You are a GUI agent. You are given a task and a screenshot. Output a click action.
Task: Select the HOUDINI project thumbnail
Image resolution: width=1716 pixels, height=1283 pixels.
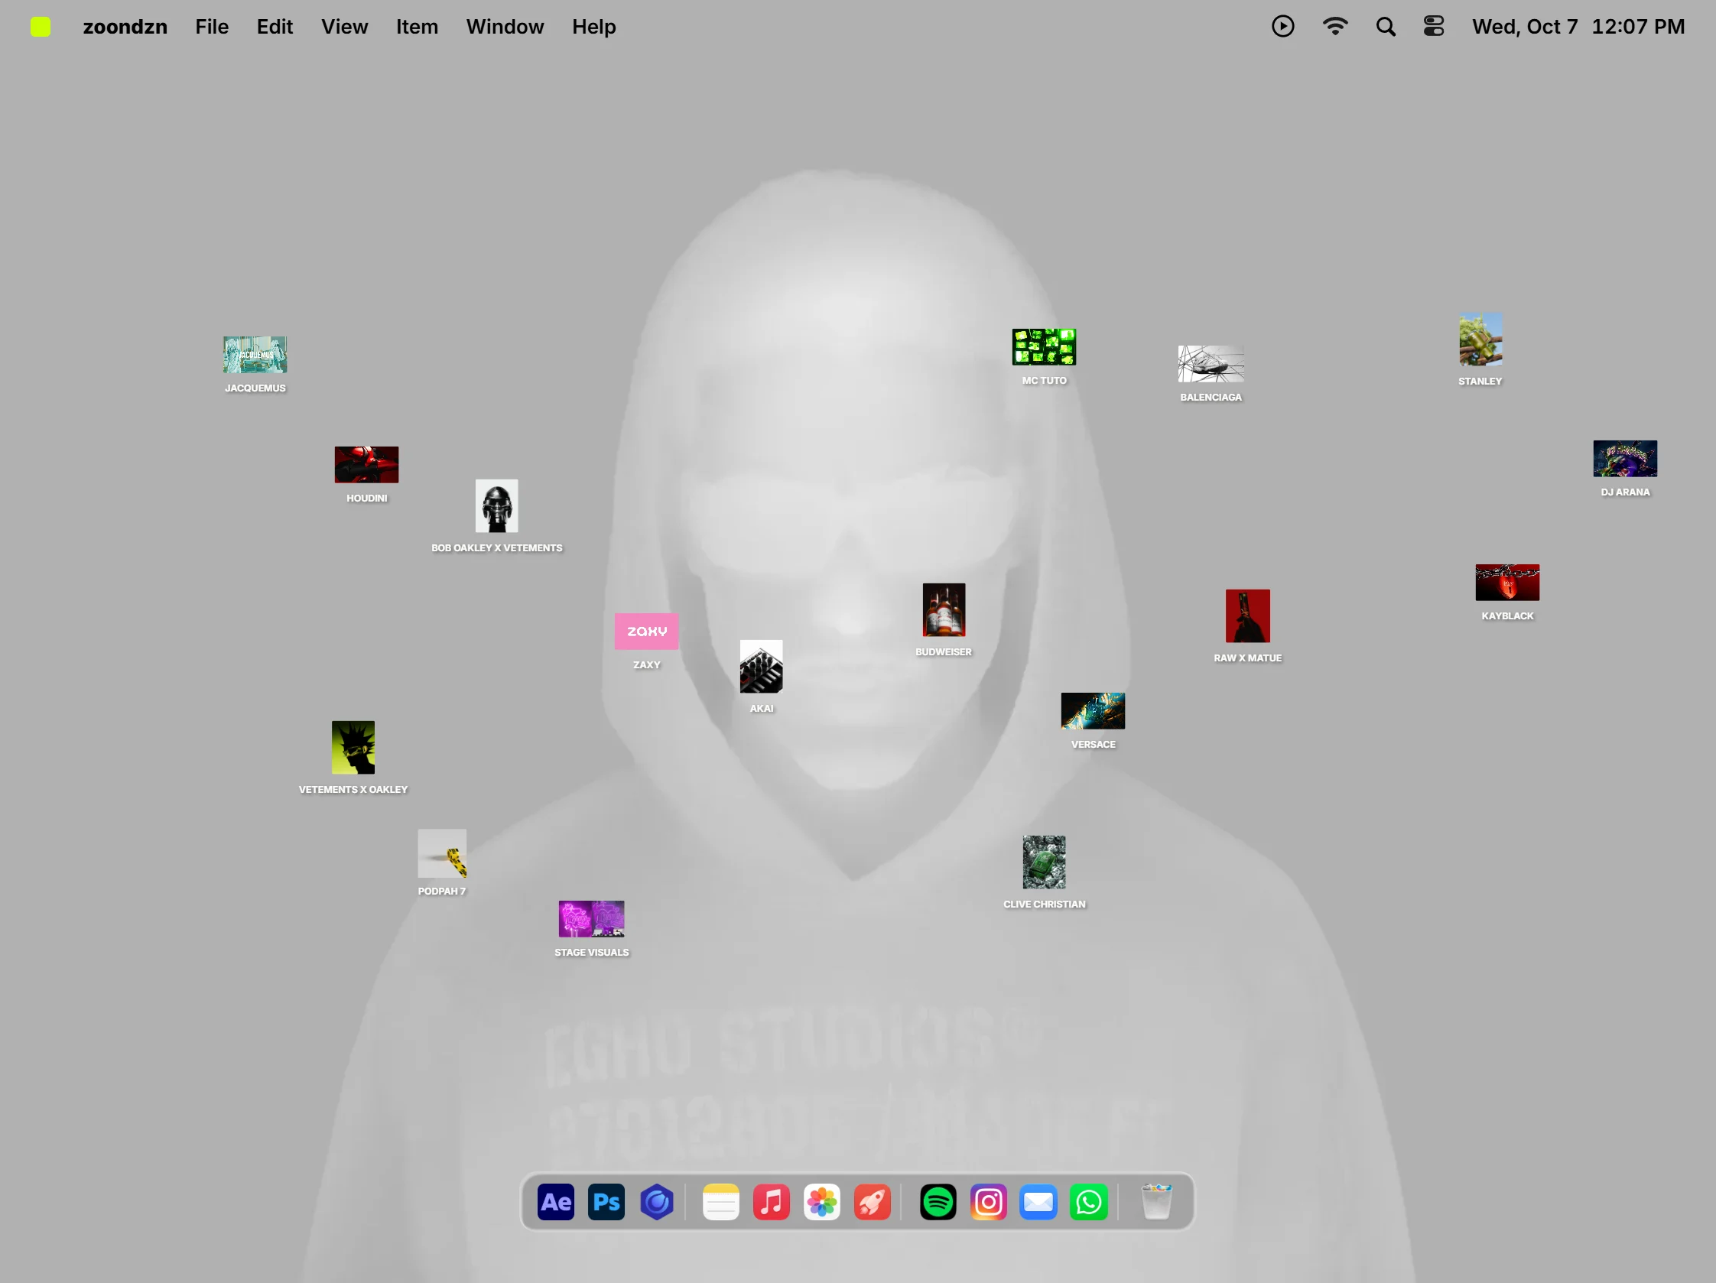366,465
